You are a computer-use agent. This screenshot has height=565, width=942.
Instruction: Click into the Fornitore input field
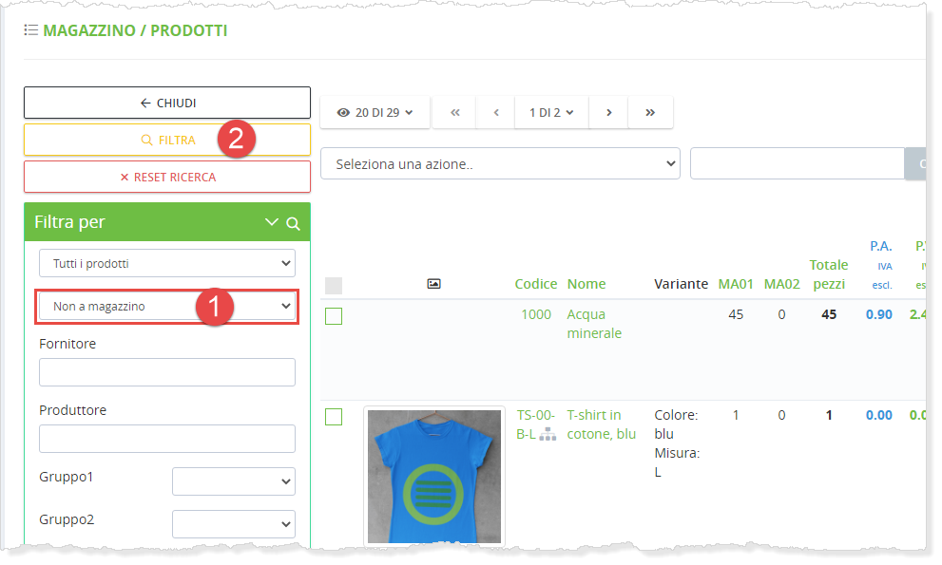pos(167,372)
